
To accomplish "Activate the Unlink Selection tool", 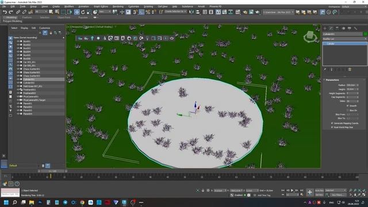I will (x=24, y=12).
